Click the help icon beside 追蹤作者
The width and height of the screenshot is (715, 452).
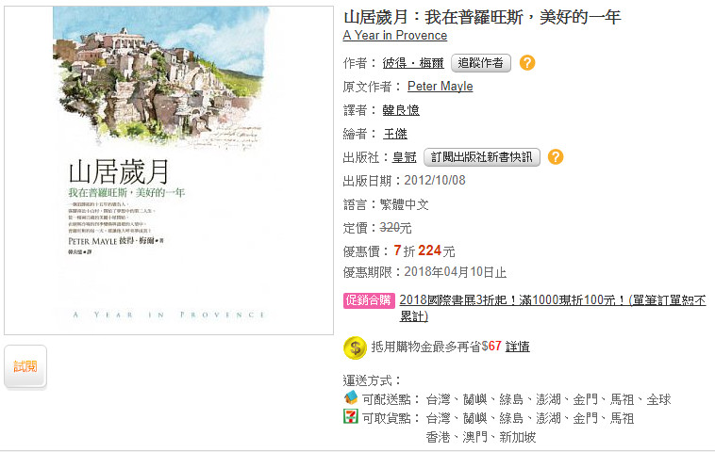coord(527,63)
